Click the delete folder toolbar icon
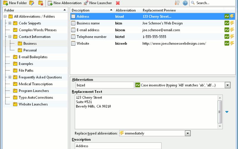This screenshot has height=149, width=238. point(41,3)
